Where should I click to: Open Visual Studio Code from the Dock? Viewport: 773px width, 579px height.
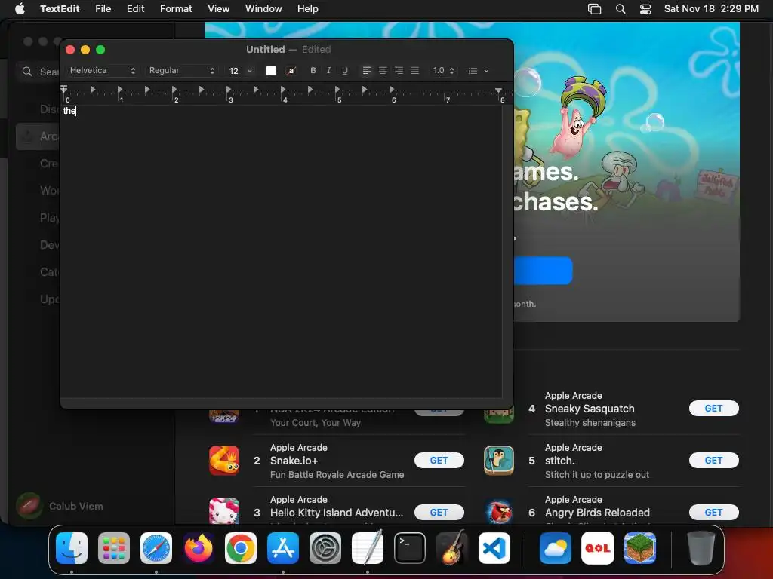point(494,548)
